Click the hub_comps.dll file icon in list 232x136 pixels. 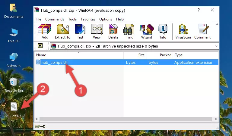[x=38, y=62]
